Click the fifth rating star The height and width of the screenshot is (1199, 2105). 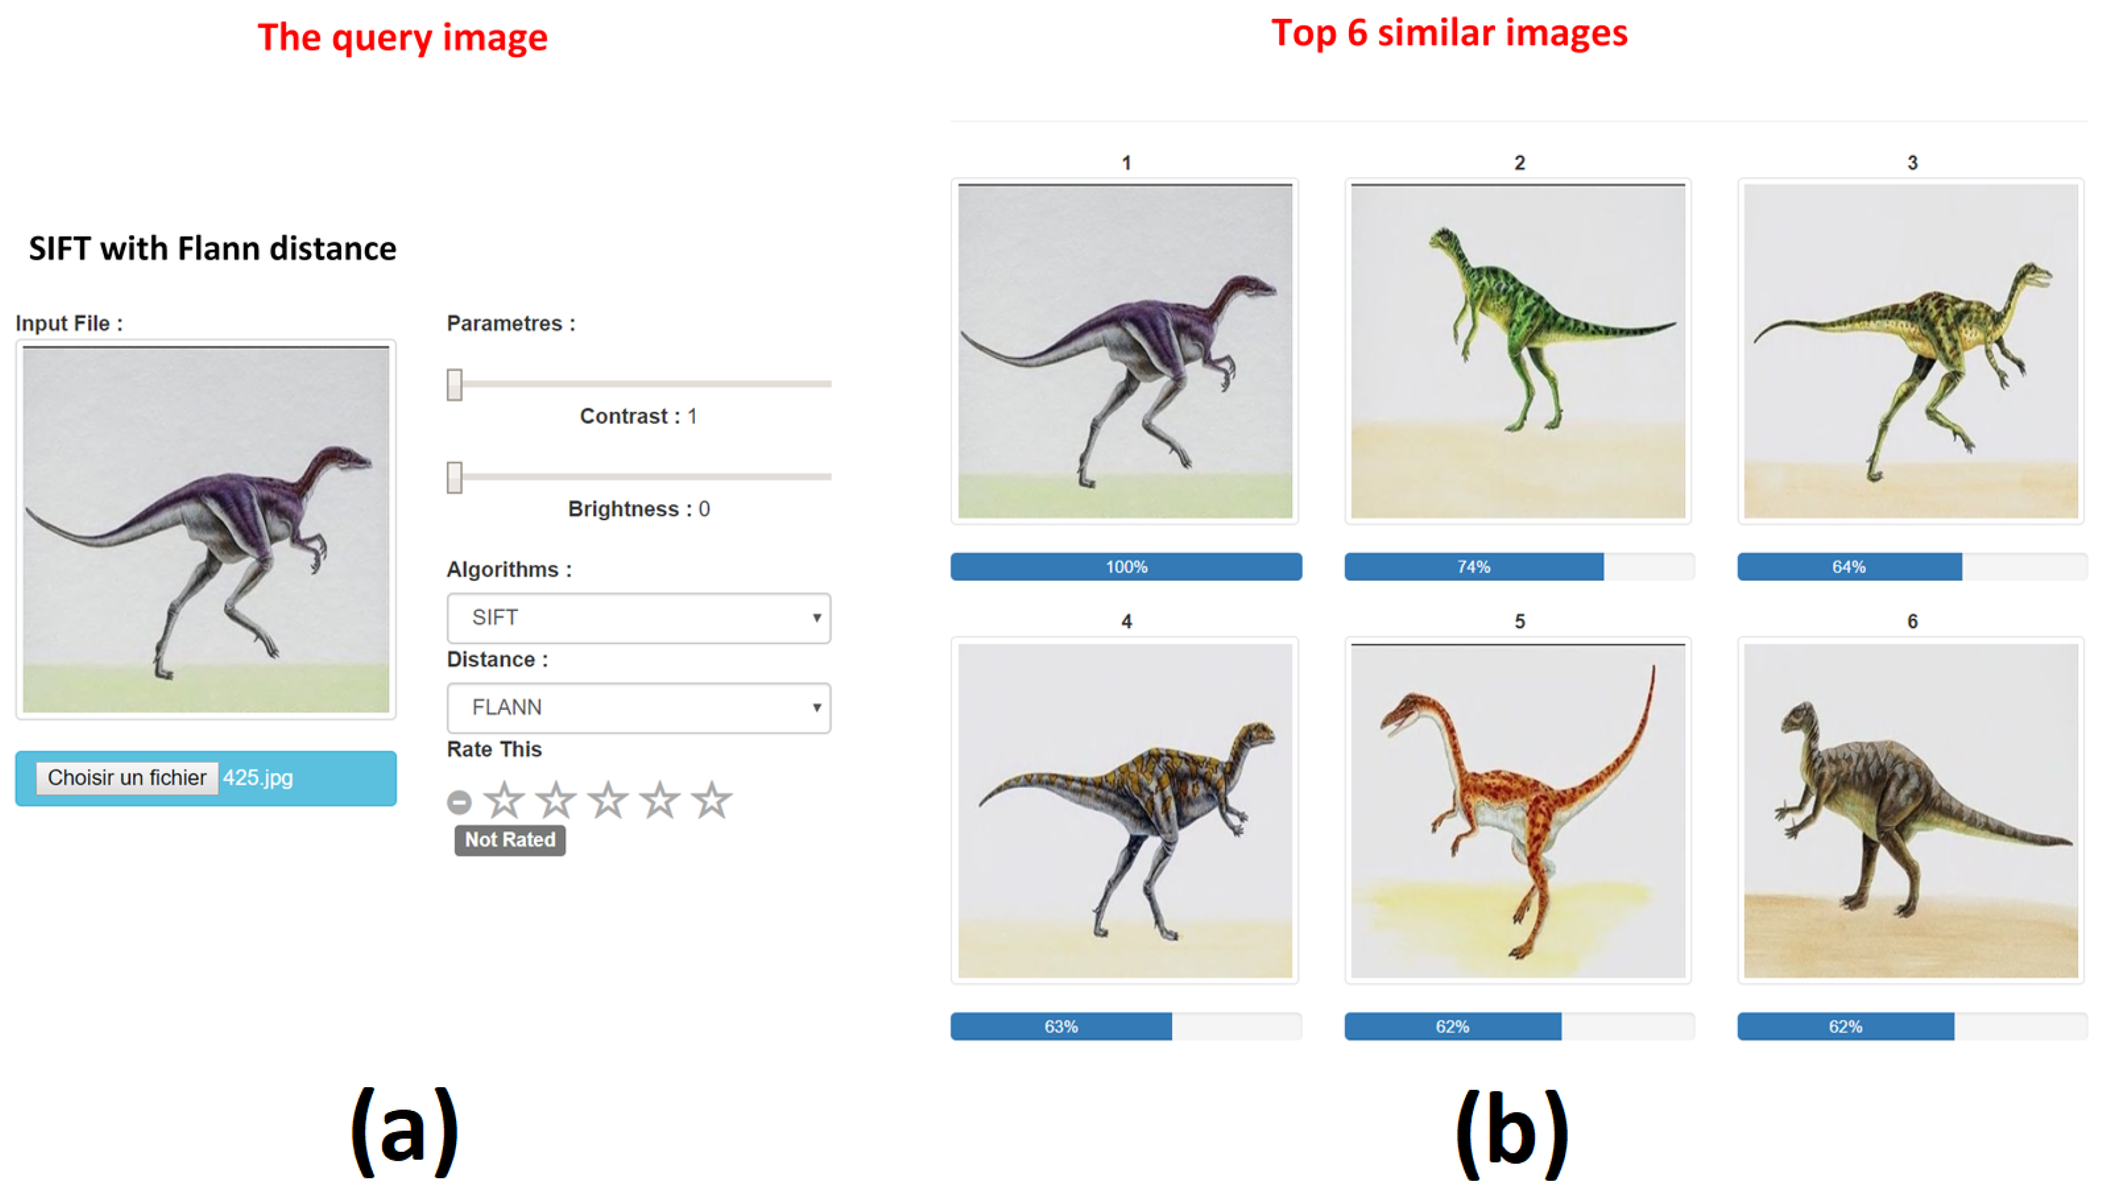tap(711, 801)
